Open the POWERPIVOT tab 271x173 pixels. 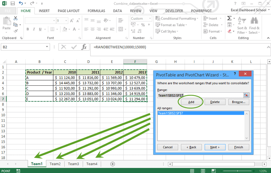tap(201, 11)
